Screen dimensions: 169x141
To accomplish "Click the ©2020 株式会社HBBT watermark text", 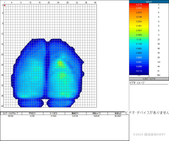I will click(x=149, y=134).
